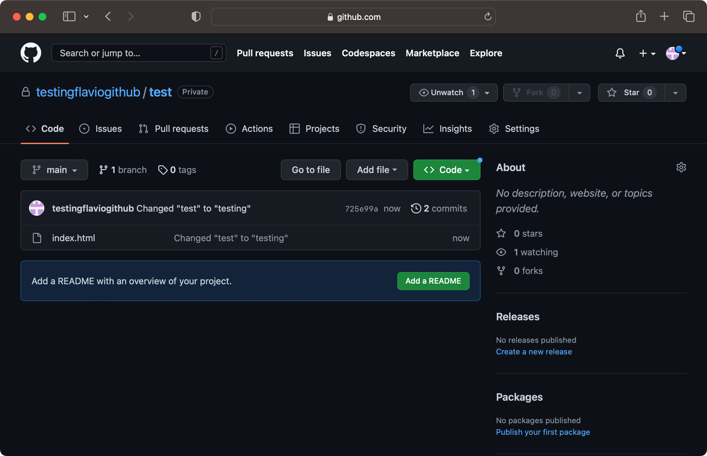Expand the Add file dropdown
Viewport: 707px width, 456px height.
[376, 169]
